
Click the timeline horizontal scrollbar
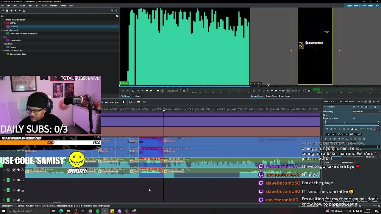click(57, 203)
